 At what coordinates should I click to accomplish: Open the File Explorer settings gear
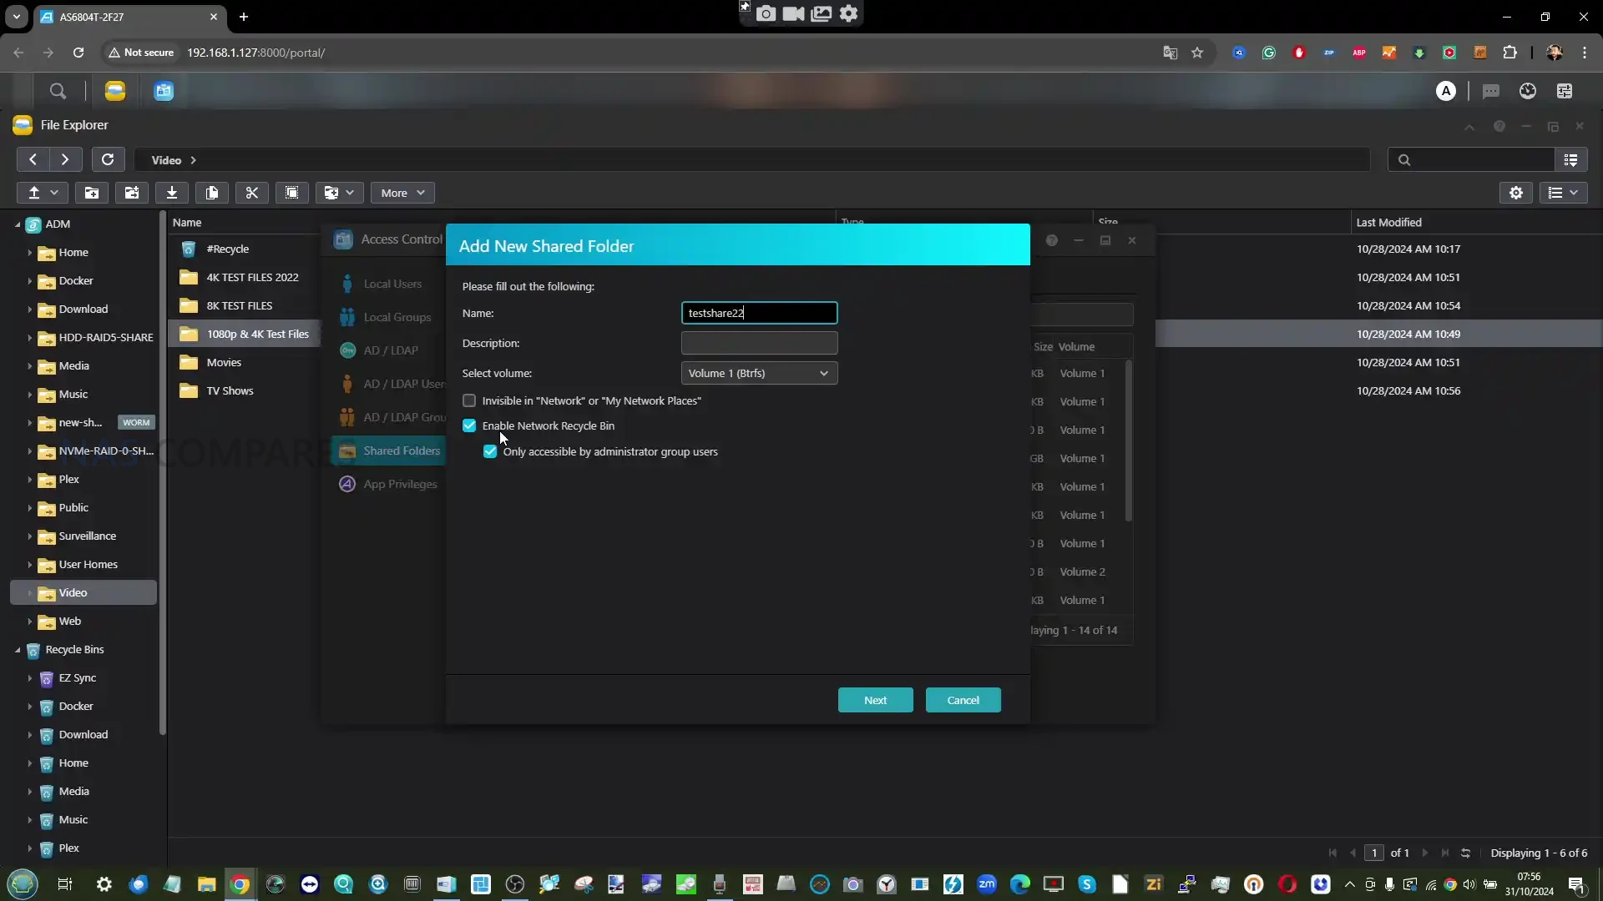pos(1516,193)
